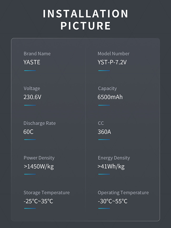Select the Power Density label
Viewport: 171px width, 228px height.
[39, 158]
